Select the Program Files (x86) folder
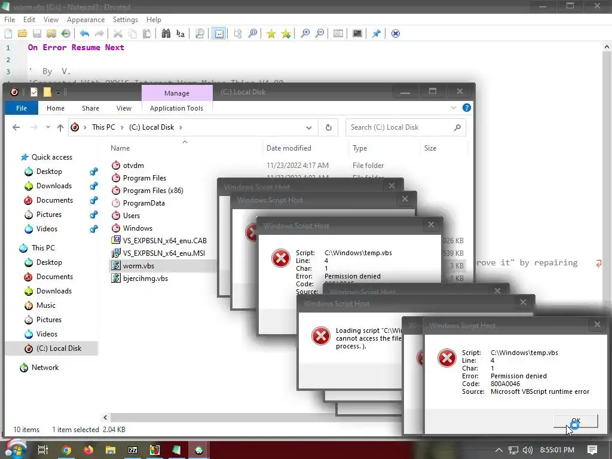Viewport: 612px width, 459px height. point(153,191)
